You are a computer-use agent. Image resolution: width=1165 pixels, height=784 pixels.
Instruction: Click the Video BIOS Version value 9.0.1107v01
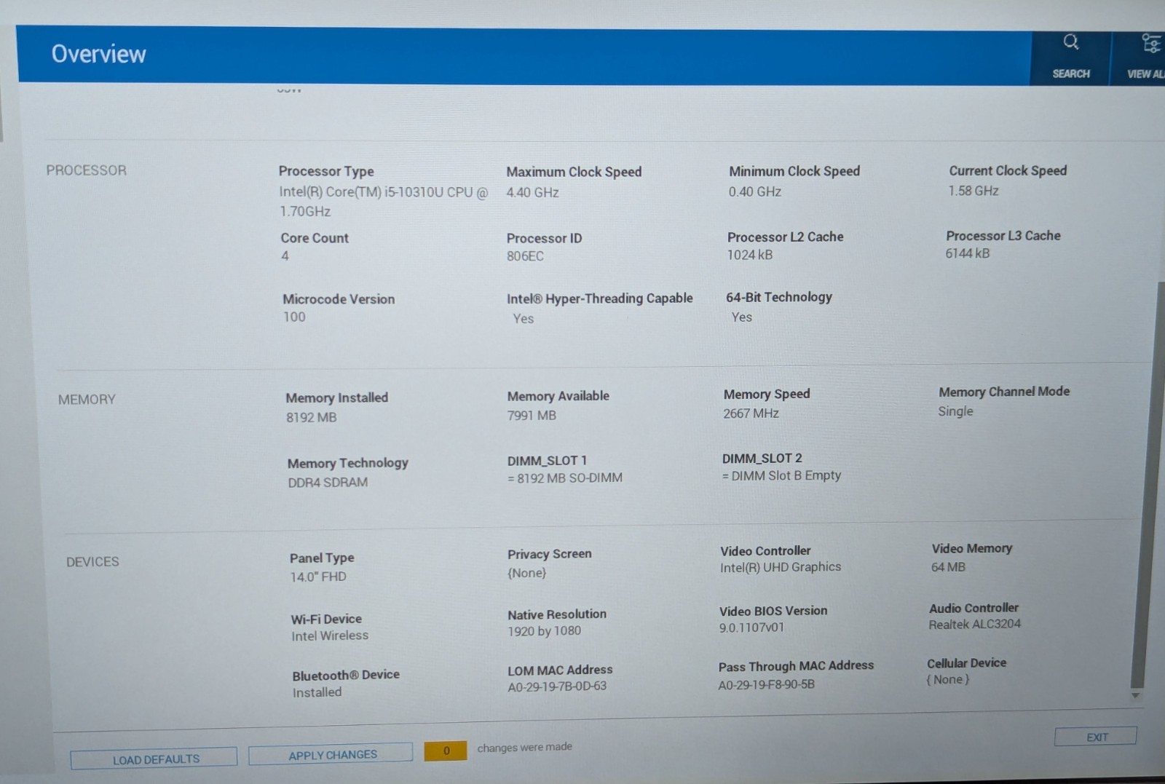click(751, 627)
